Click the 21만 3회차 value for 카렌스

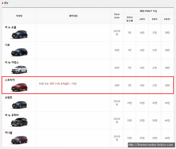(x=155, y=68)
